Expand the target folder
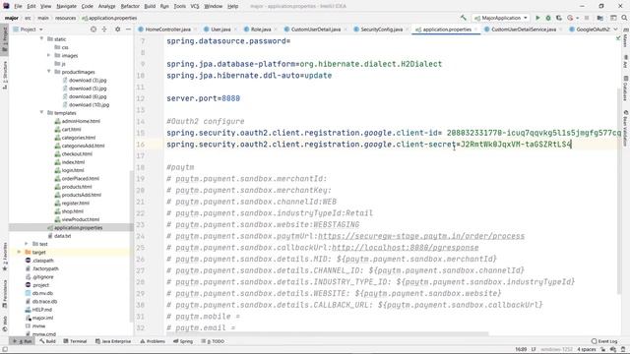 (19, 252)
